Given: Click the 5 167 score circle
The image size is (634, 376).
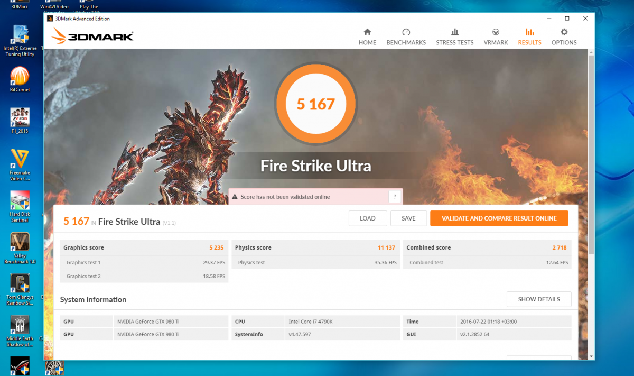Looking at the screenshot, I should click(x=316, y=104).
